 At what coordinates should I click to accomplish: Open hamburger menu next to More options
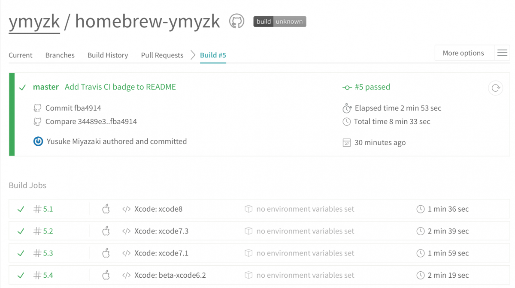pos(502,53)
